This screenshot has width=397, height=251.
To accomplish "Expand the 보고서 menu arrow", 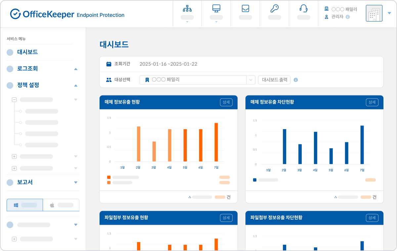I will 76,182.
